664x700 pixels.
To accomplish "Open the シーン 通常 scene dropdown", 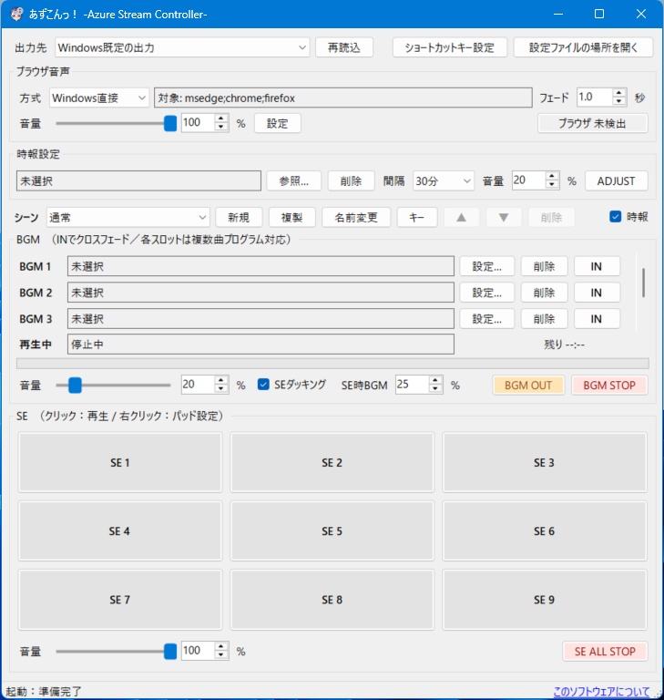I will [x=128, y=218].
